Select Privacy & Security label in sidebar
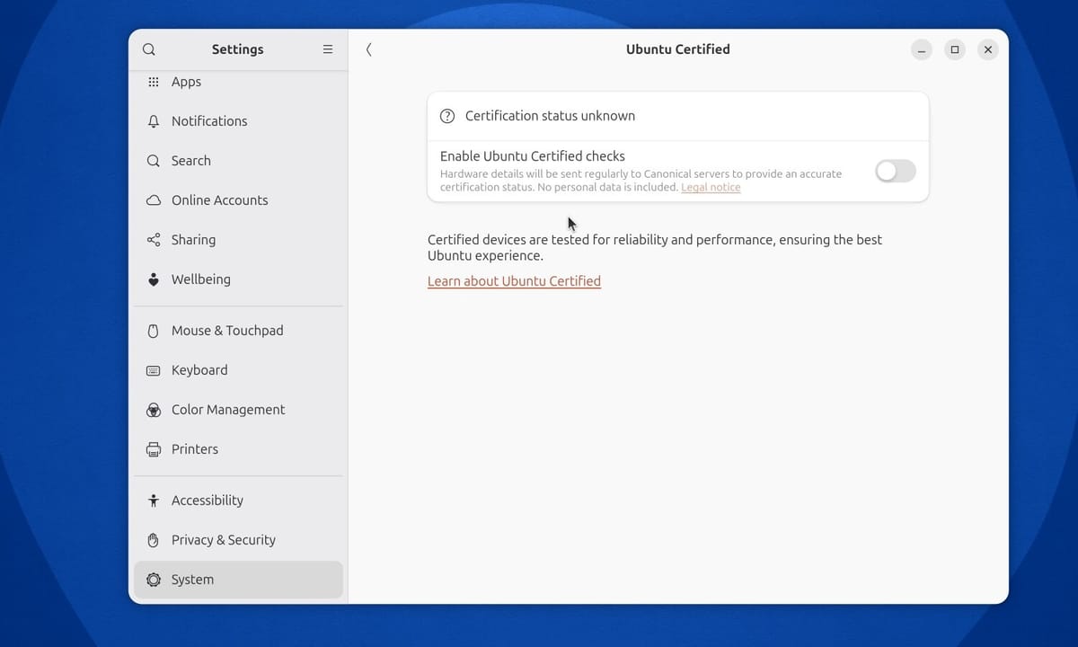The width and height of the screenshot is (1078, 647). [224, 540]
